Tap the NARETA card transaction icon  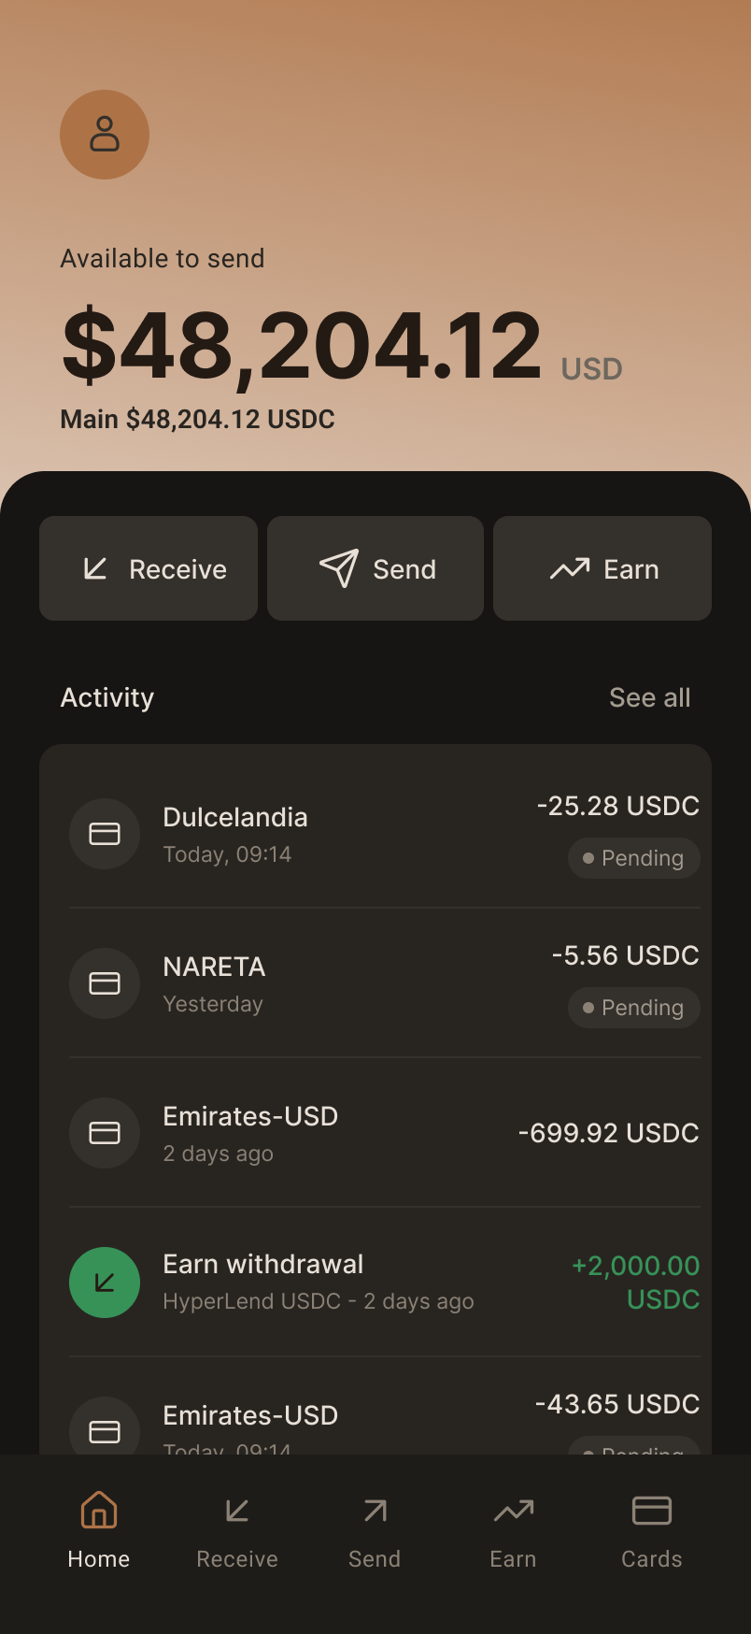[105, 983]
